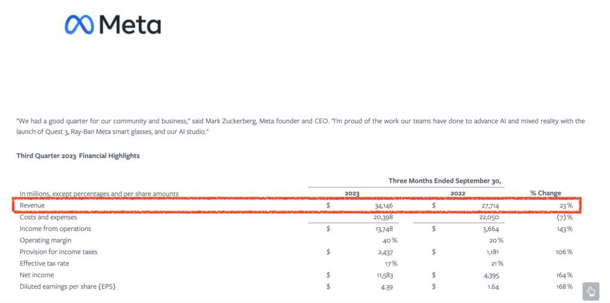Click the Effective tax rate label
The image size is (610, 303).
44,263
